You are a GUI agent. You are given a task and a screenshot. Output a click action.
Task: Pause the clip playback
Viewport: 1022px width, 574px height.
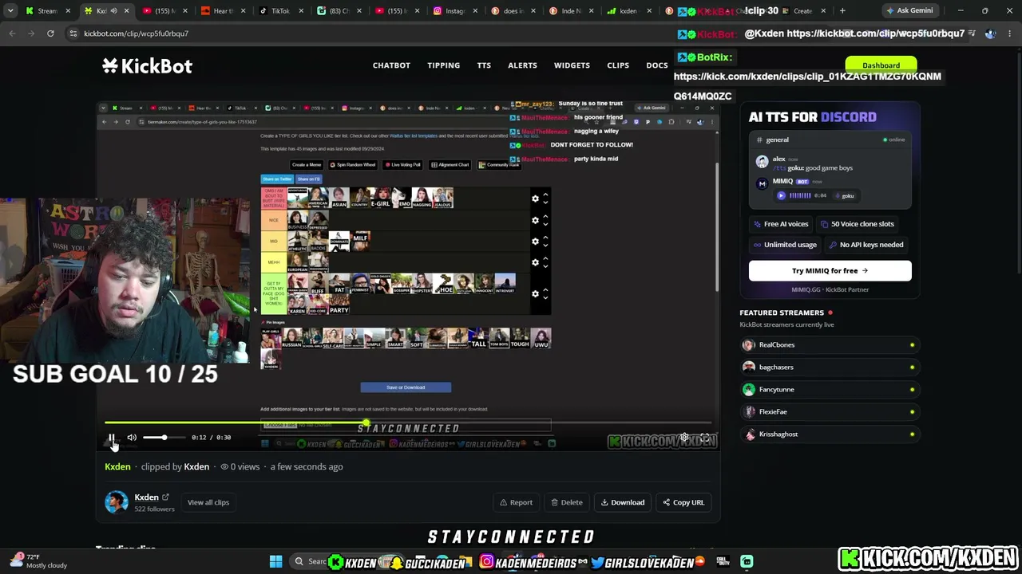tap(112, 438)
